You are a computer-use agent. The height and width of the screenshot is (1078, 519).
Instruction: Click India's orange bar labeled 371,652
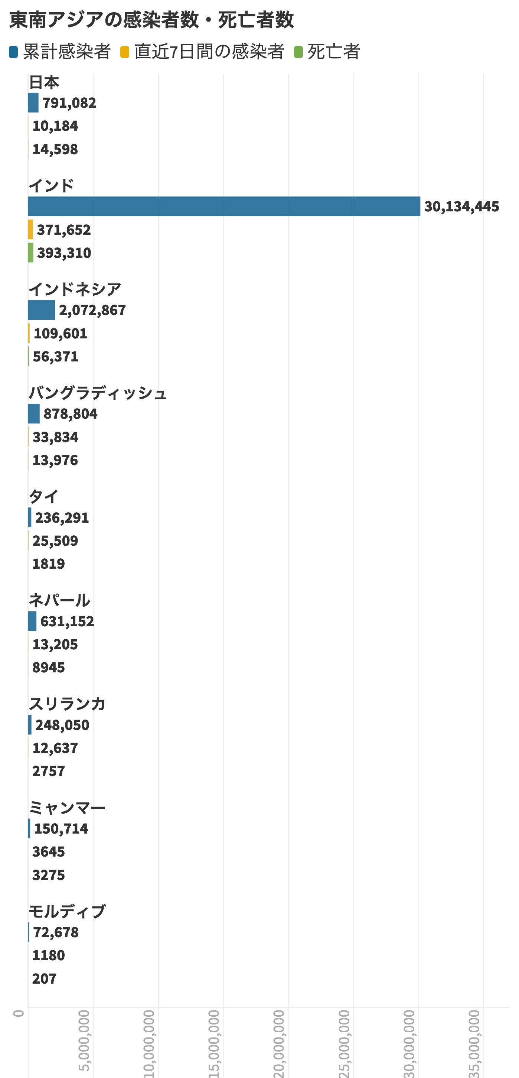click(x=30, y=229)
